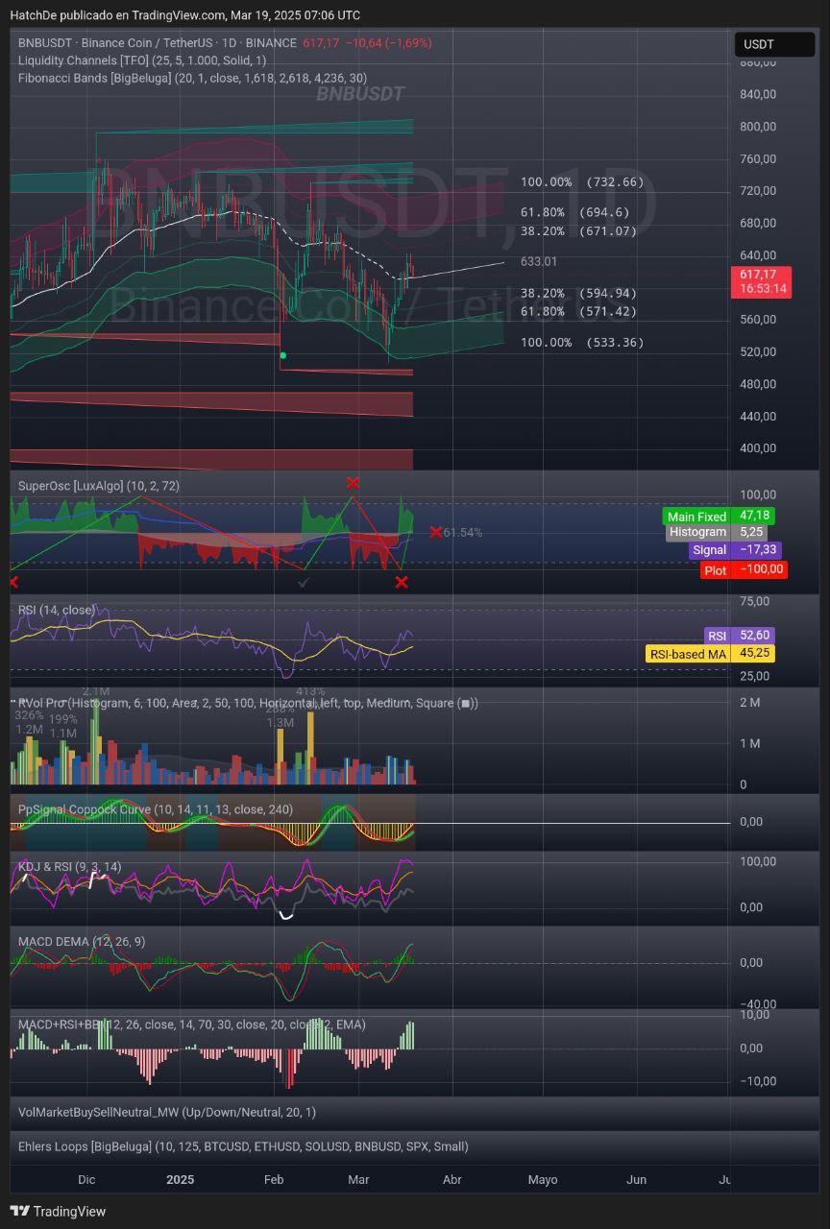Click the Mar label on time axis
830x1229 pixels.
click(358, 1179)
